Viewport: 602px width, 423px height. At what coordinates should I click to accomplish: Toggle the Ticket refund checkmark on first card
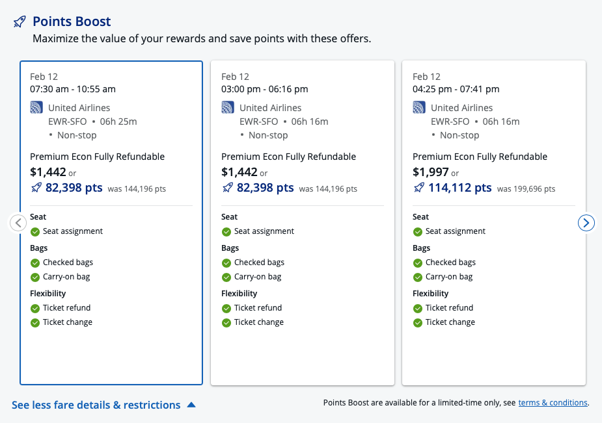(x=34, y=307)
